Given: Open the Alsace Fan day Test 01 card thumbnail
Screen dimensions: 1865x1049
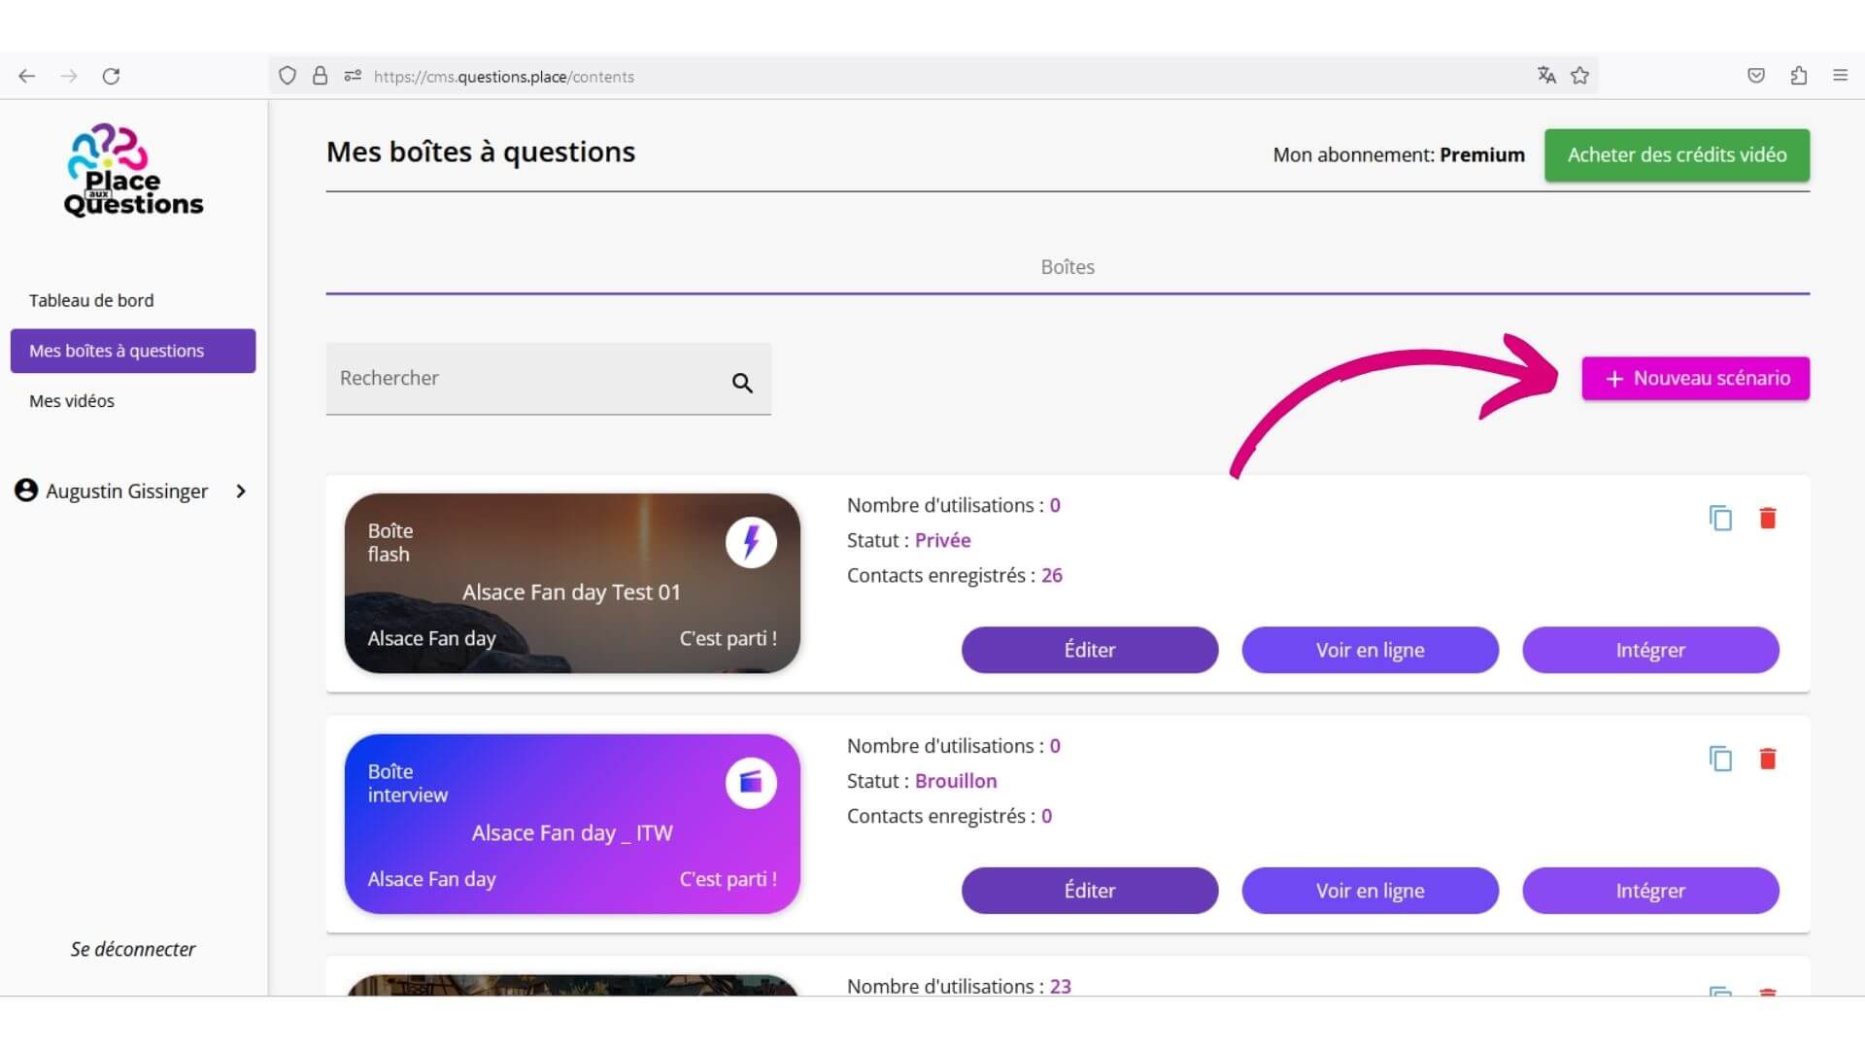Looking at the screenshot, I should (572, 583).
